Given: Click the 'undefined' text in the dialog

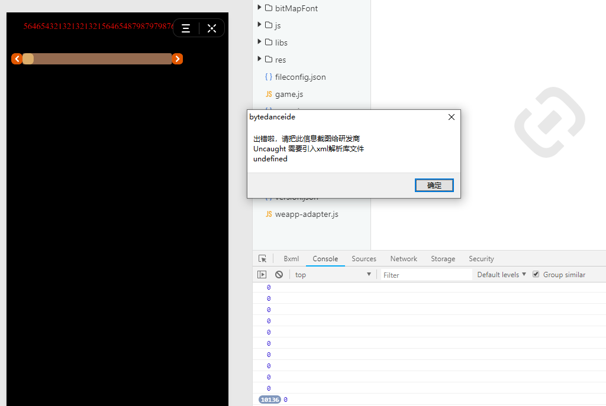Looking at the screenshot, I should pos(270,158).
